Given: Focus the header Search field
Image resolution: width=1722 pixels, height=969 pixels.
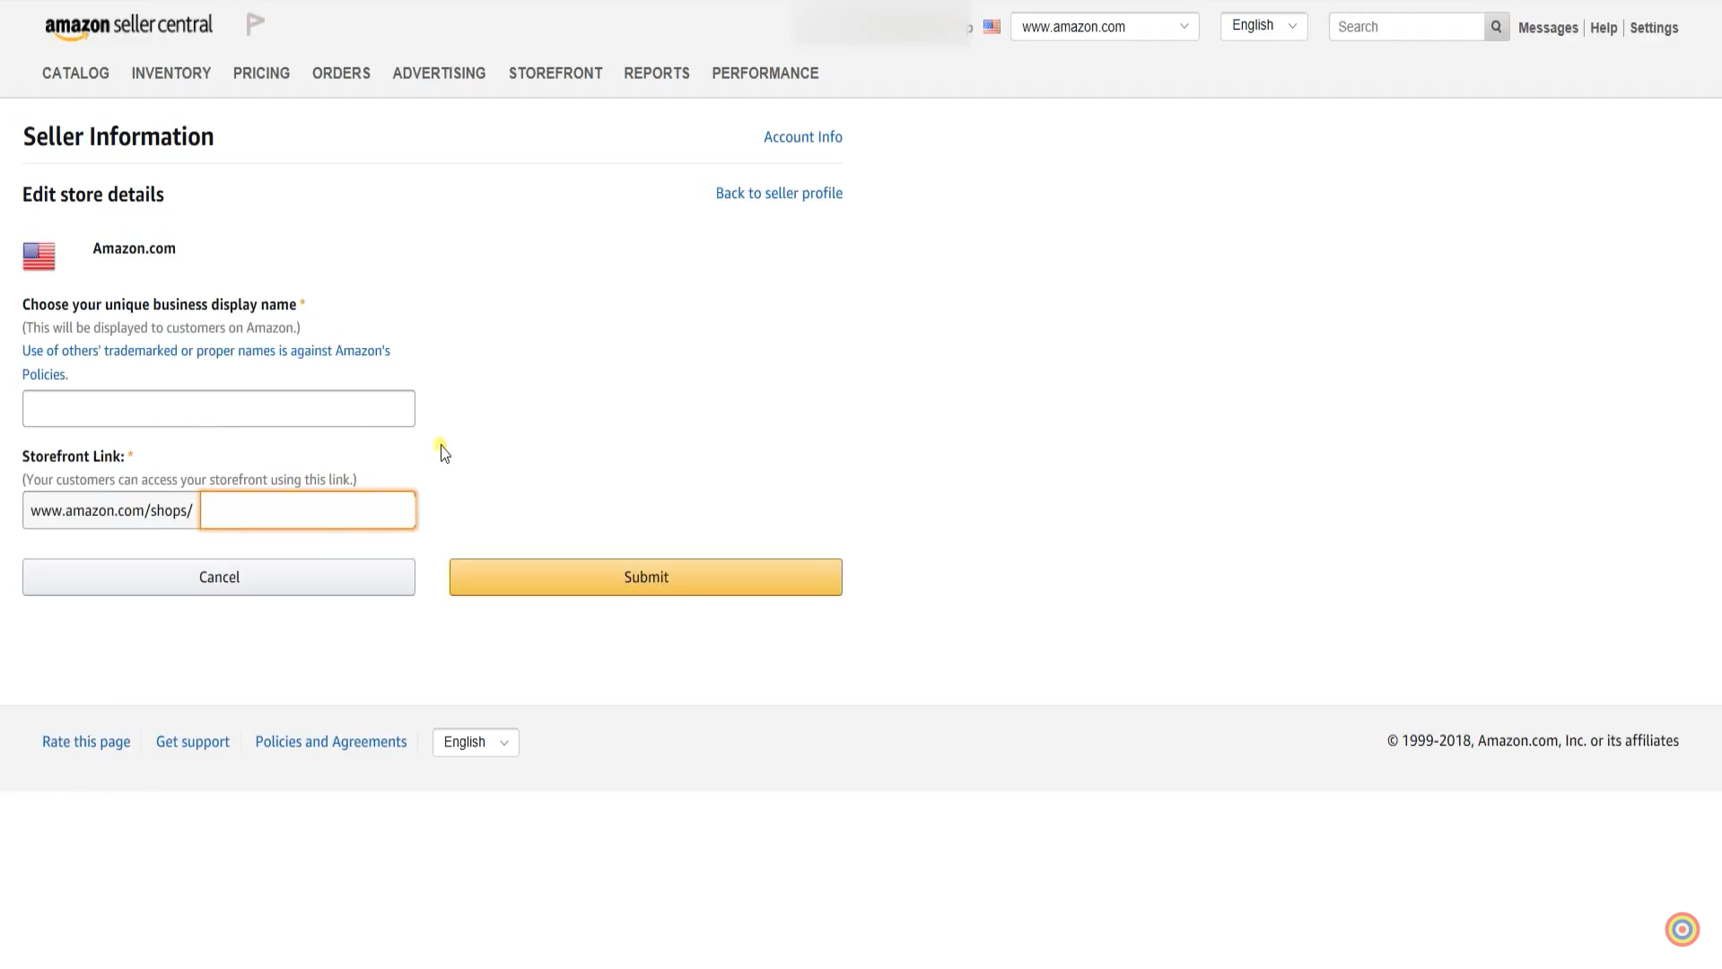Looking at the screenshot, I should pos(1406,27).
